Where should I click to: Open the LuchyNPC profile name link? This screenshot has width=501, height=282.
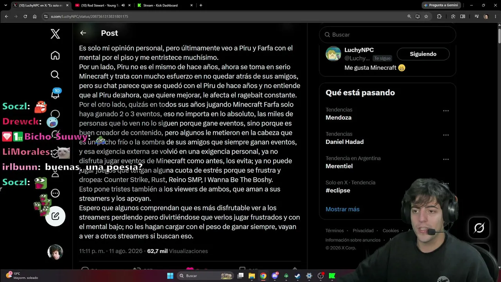pos(359,50)
